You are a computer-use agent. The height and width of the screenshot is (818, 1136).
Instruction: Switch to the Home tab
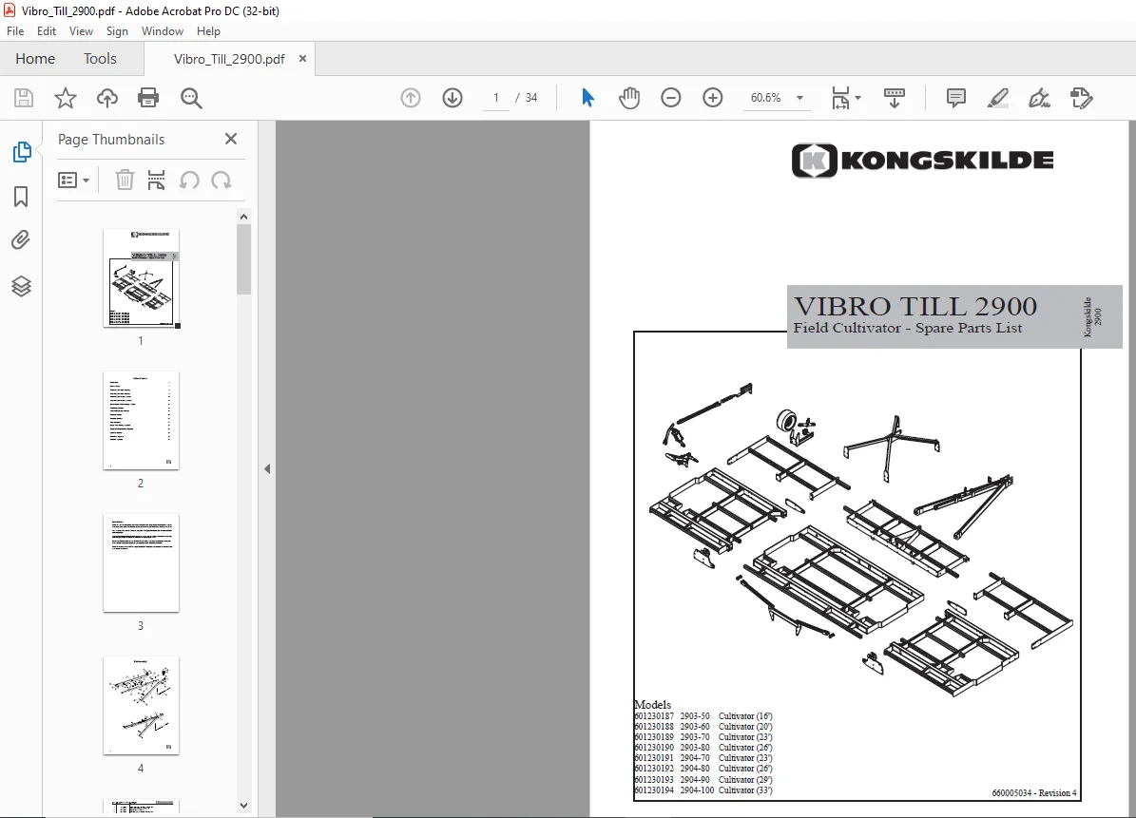coord(35,59)
